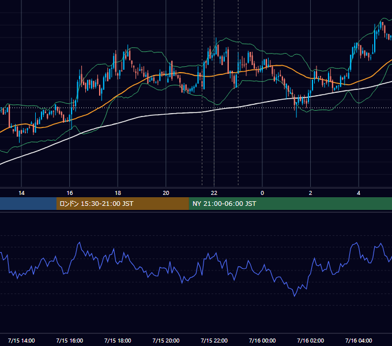The width and height of the screenshot is (392, 346).
Task: Click the 14 hour label on time axis
Action: (21, 193)
